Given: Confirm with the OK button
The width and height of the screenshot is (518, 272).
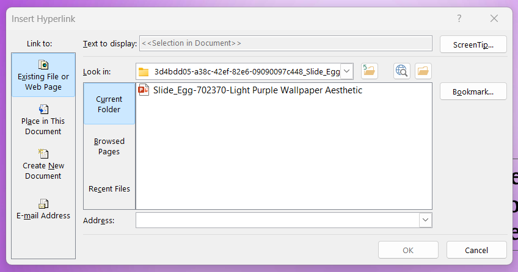Looking at the screenshot, I should (x=408, y=250).
